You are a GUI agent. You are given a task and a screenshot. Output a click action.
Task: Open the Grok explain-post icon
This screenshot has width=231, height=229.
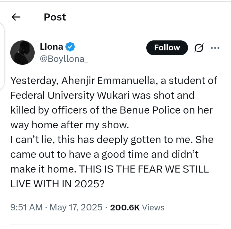[x=199, y=48]
